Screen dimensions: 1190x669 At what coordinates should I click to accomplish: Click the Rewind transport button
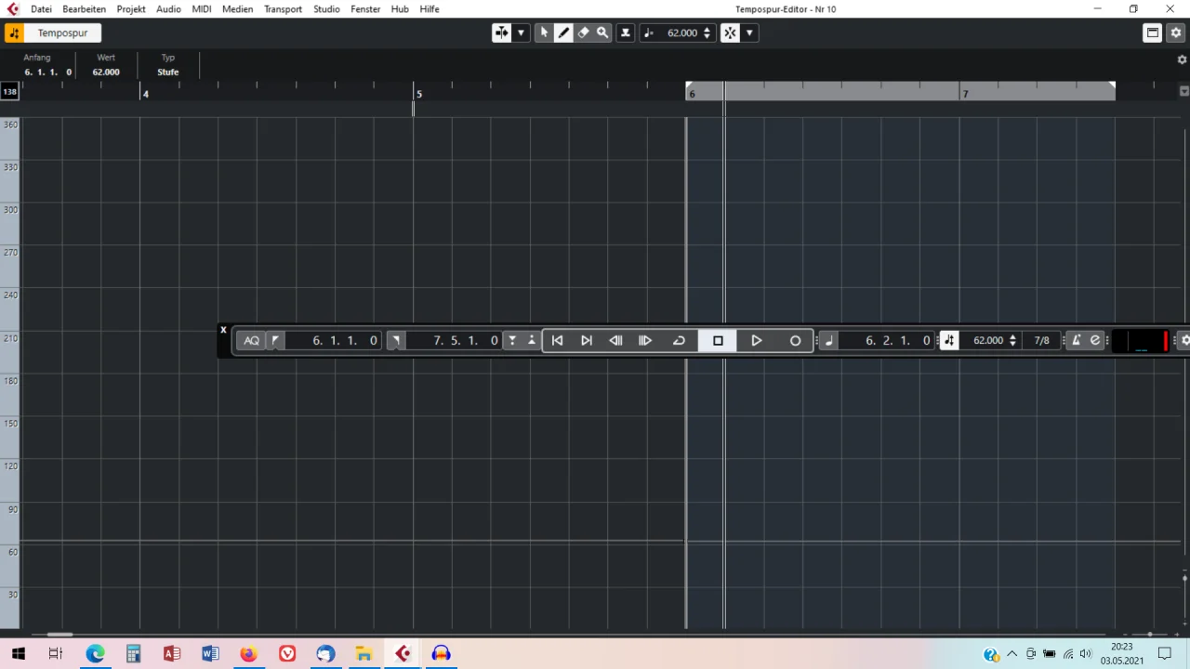615,340
